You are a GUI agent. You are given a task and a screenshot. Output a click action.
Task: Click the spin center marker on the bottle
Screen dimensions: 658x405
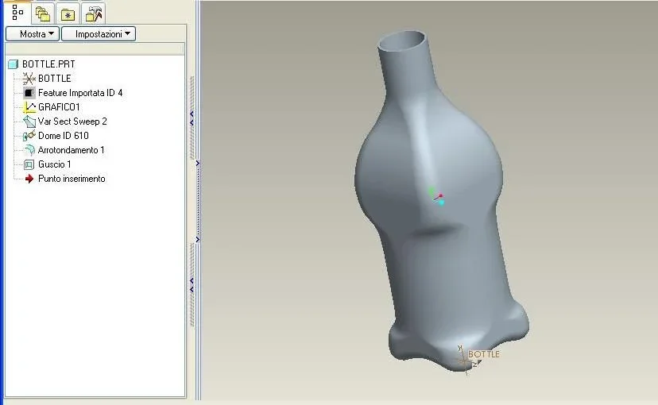[437, 197]
